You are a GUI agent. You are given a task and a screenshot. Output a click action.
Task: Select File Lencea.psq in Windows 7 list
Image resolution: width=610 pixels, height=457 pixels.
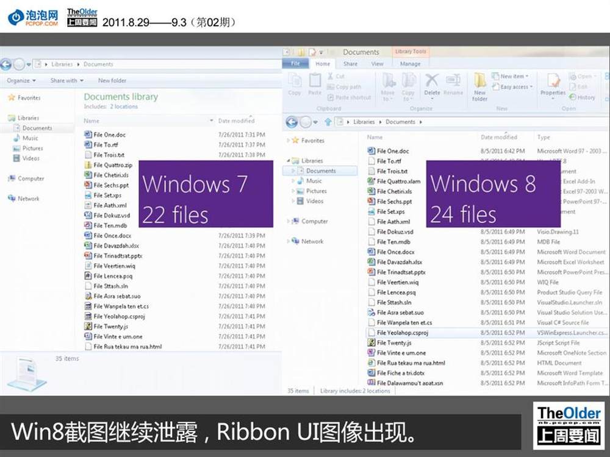[x=108, y=276]
